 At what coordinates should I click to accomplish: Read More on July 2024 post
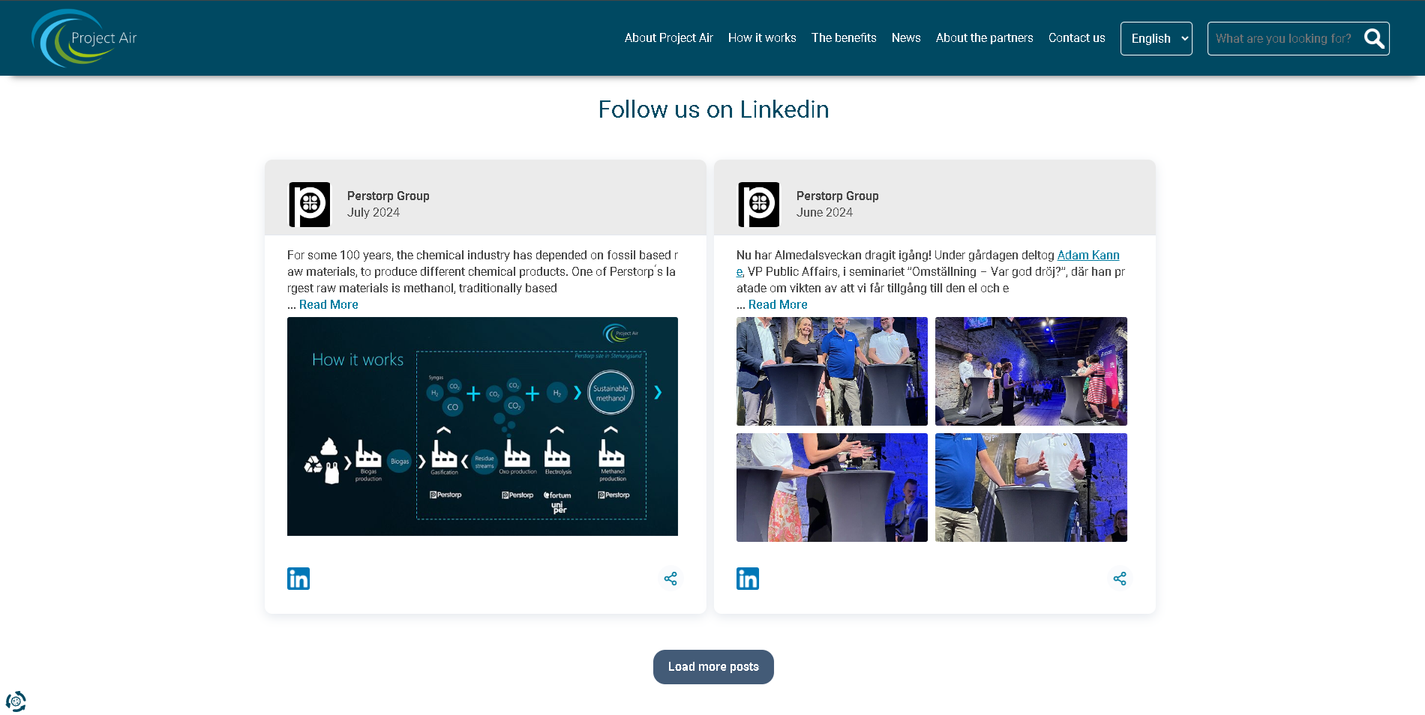pyautogui.click(x=328, y=304)
